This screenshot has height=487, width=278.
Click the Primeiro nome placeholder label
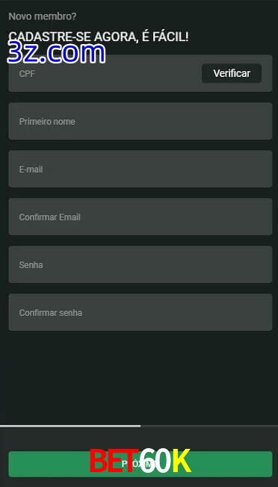[47, 122]
